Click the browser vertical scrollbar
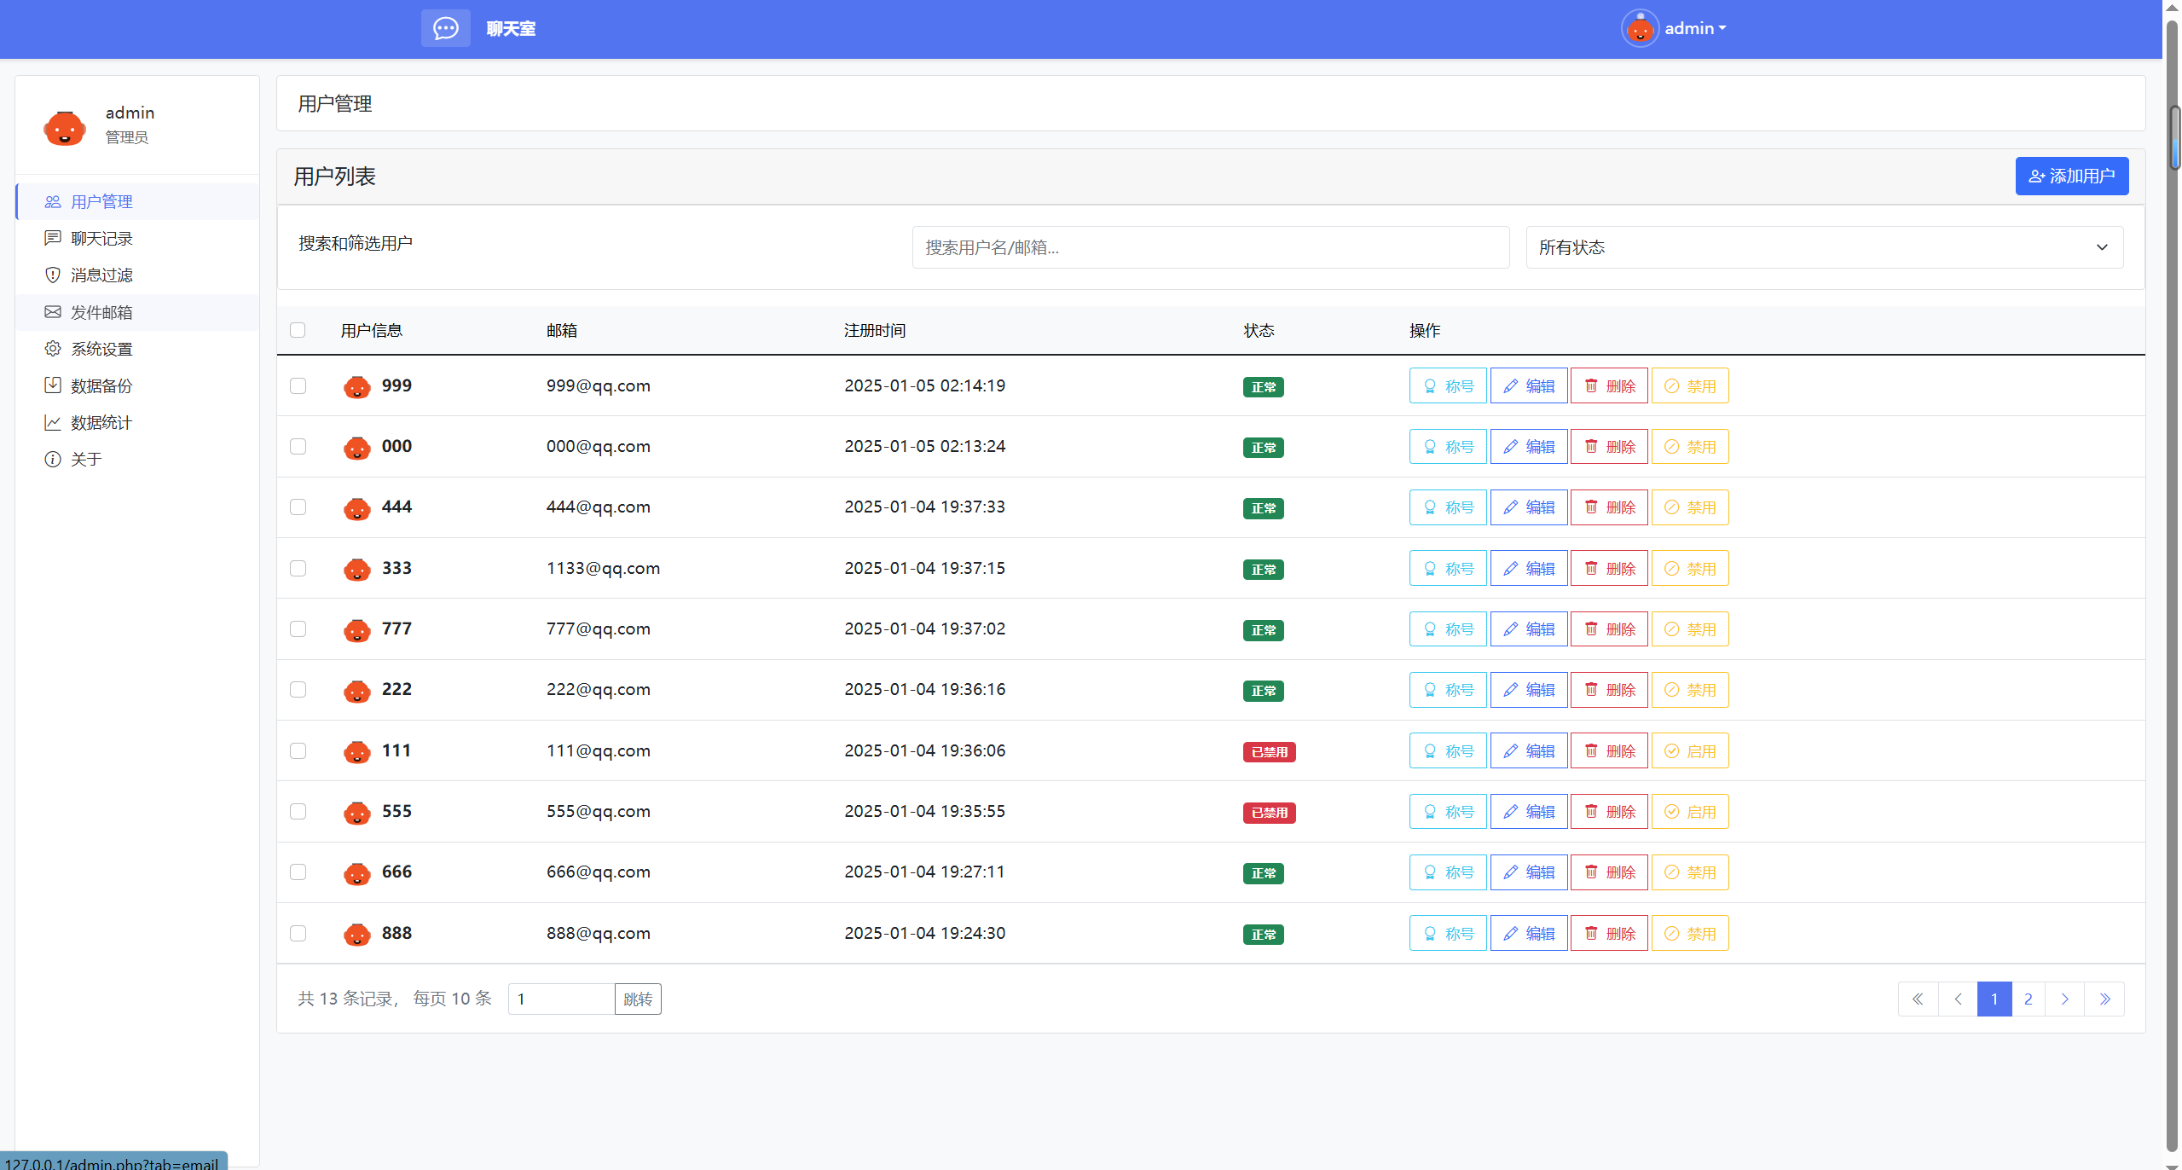2182x1170 pixels. [x=2173, y=597]
